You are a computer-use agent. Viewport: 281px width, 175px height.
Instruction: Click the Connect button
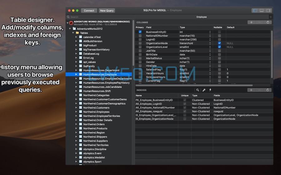pos(89,11)
